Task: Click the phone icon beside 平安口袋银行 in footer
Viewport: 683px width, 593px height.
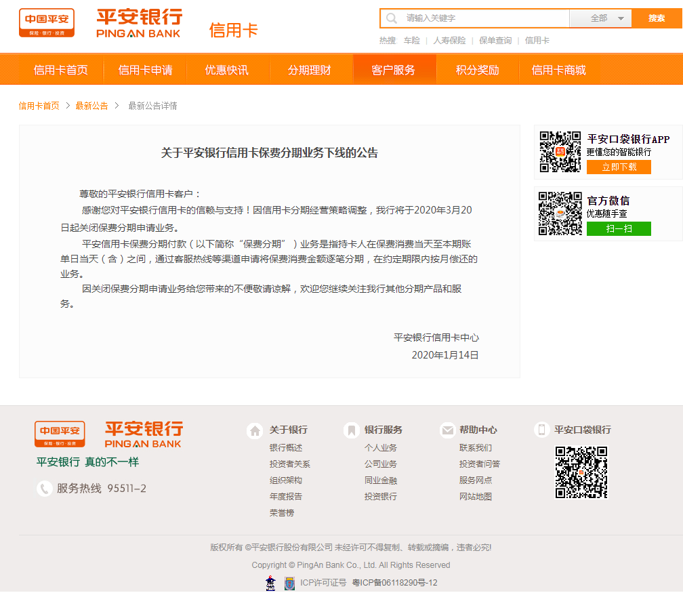Action: [x=541, y=430]
